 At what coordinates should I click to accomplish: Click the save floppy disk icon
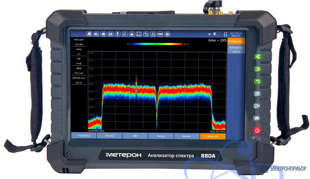tap(110, 34)
